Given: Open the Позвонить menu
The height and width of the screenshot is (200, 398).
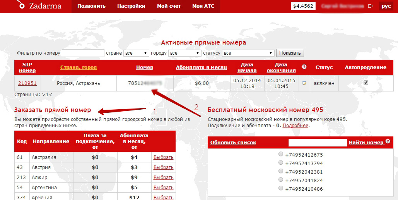Looking at the screenshot, I should click(x=91, y=6).
